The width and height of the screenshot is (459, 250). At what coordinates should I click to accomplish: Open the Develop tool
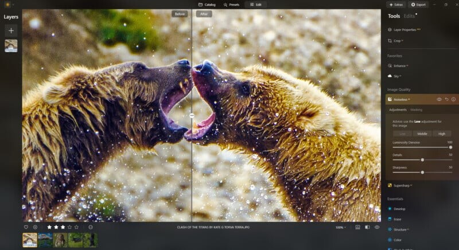[x=399, y=209]
